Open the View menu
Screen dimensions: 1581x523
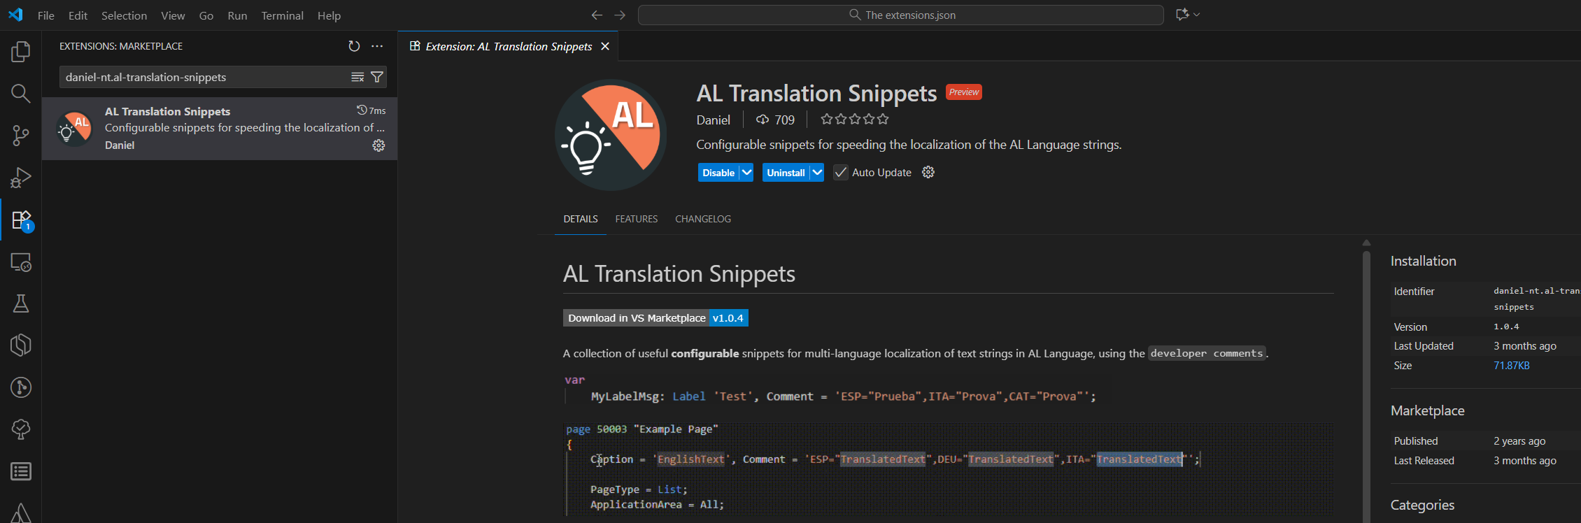(x=173, y=15)
